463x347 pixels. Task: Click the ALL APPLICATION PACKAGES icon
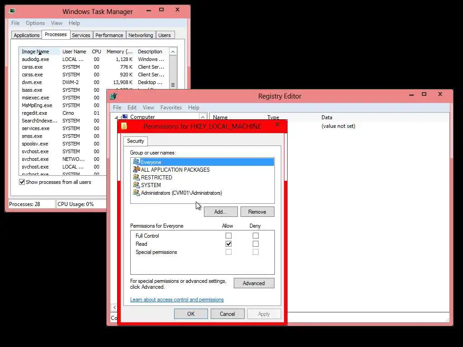click(x=136, y=169)
